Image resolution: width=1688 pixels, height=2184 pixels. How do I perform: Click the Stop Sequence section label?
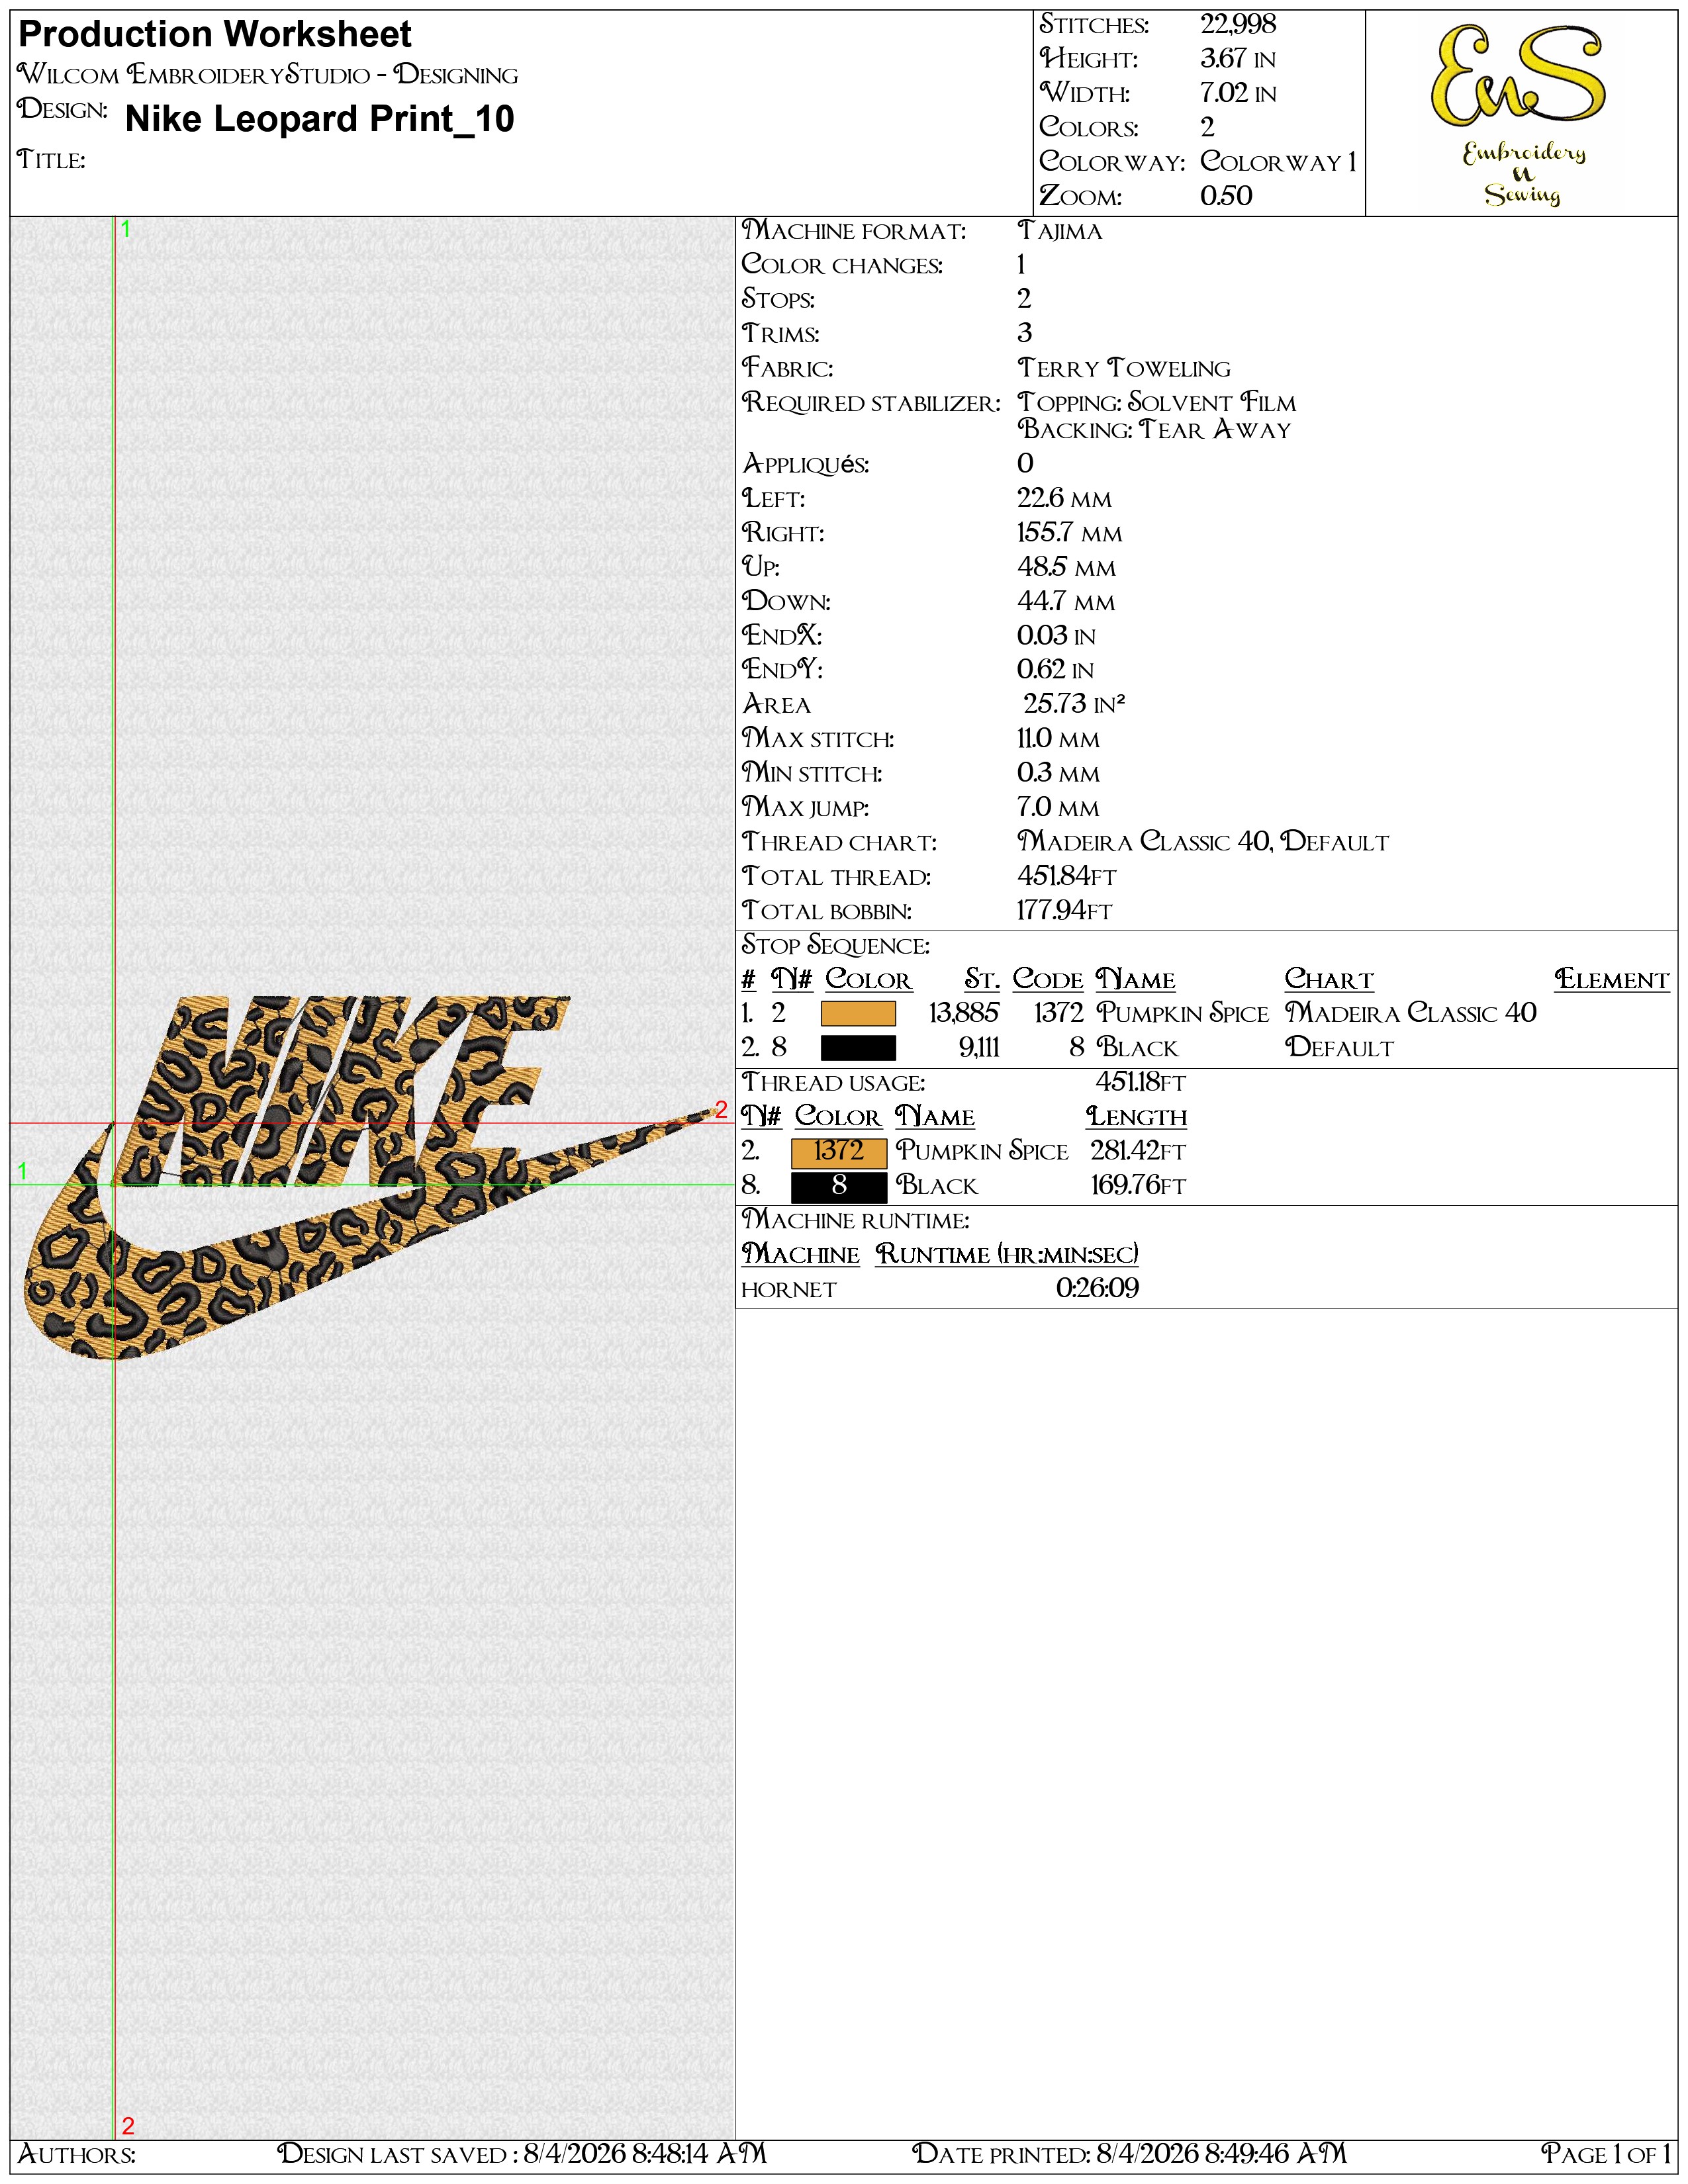836,946
